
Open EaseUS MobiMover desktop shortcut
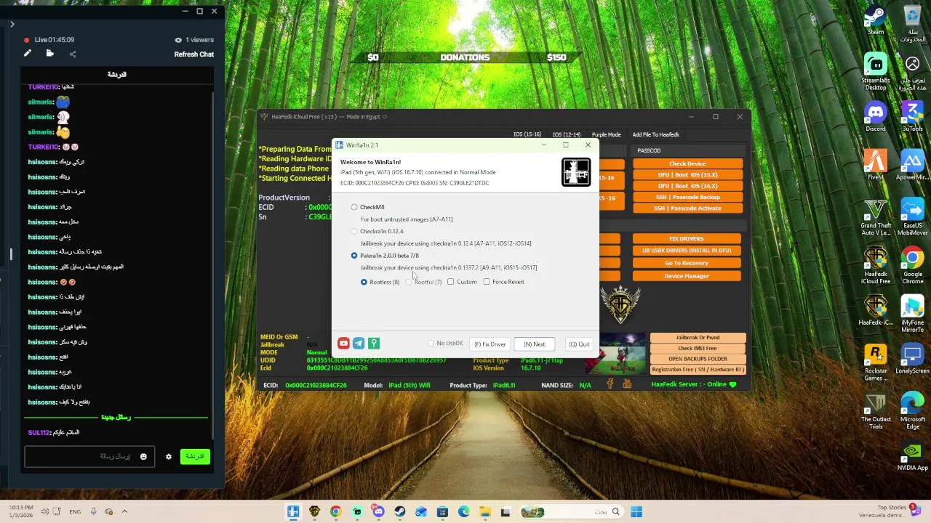coord(913,217)
